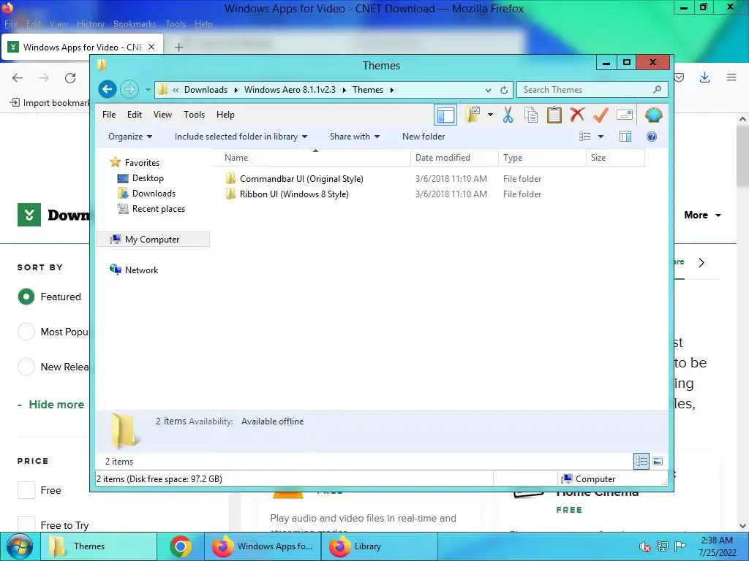Open the Firefox Bookmarks menu

(x=135, y=24)
